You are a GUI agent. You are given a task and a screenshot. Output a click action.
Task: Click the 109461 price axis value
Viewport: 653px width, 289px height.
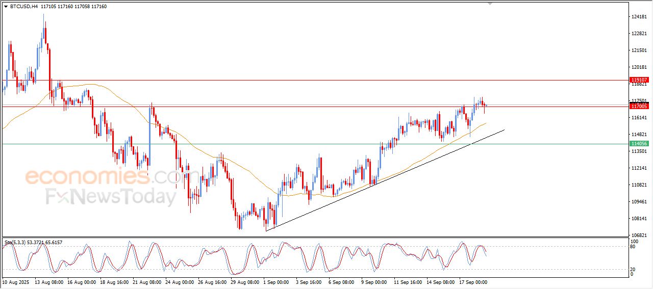point(640,202)
